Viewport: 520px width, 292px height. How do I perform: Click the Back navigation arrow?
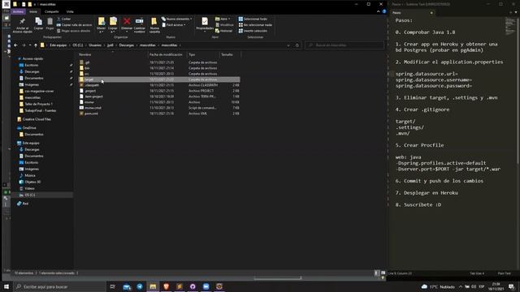point(15,45)
